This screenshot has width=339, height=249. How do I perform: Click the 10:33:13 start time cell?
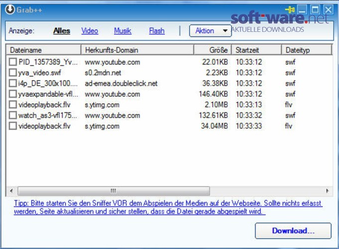(x=249, y=105)
